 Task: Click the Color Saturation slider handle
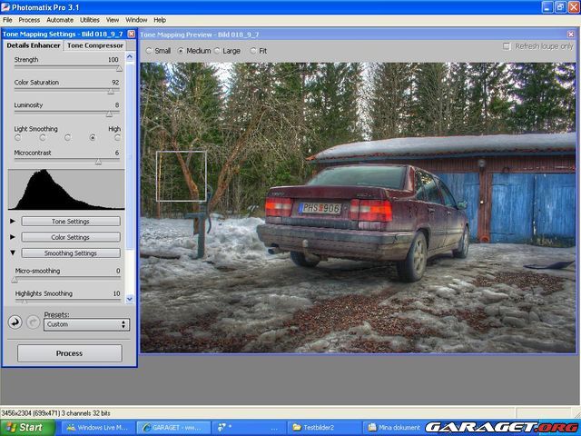(x=111, y=91)
